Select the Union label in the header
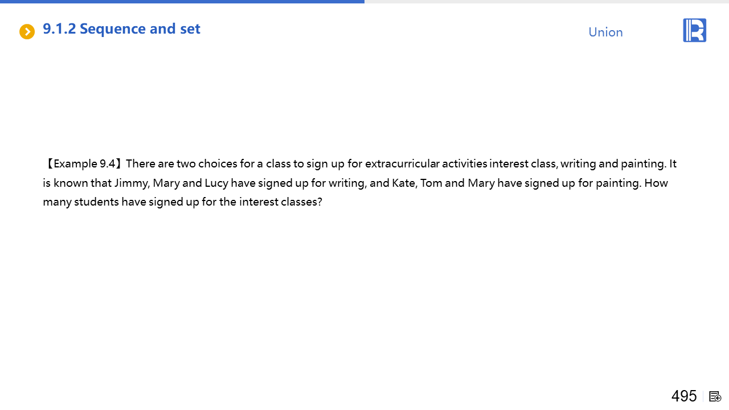Screen dimensions: 729x410 pyautogui.click(x=605, y=32)
